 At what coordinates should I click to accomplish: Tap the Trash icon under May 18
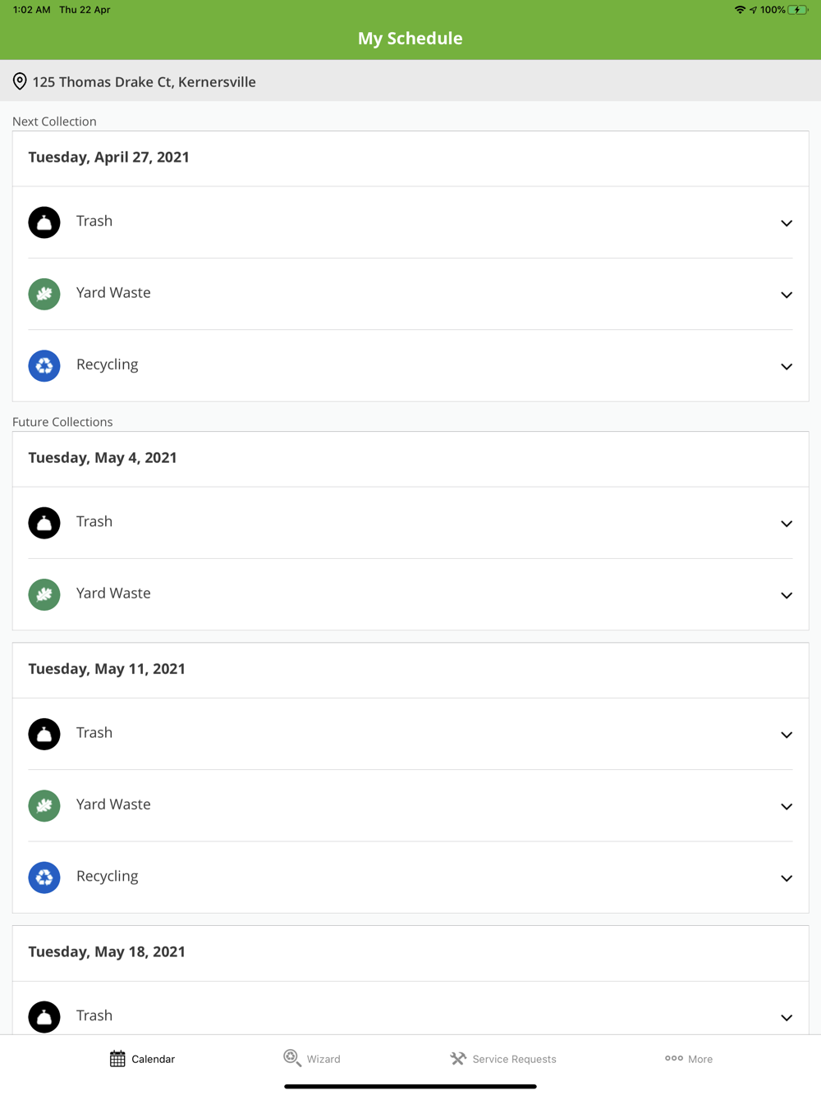(44, 1016)
